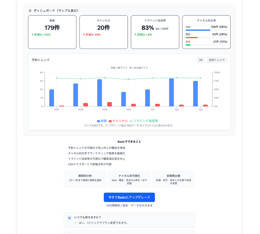Select the 7D period toggle
This screenshot has height=234, width=260.
[200, 60]
